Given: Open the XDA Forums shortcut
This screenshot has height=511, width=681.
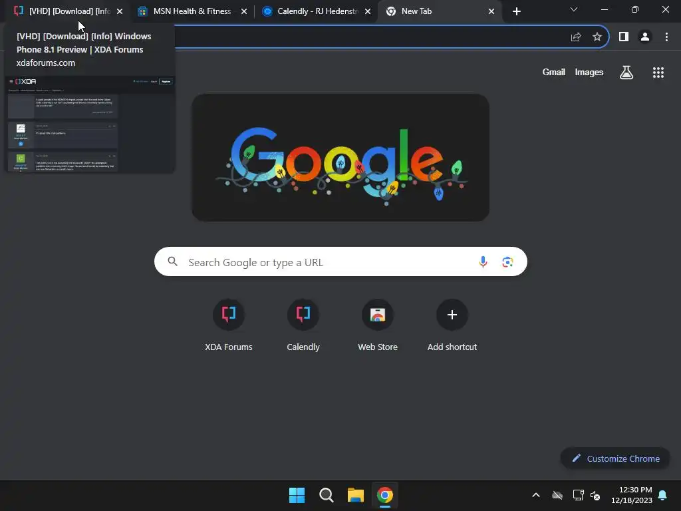Looking at the screenshot, I should pos(229,325).
